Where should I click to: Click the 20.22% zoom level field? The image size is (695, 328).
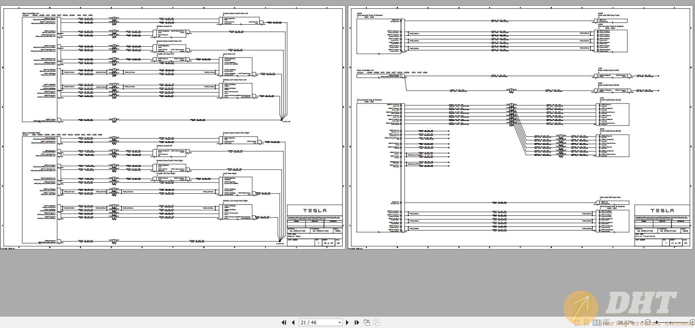[626, 323]
